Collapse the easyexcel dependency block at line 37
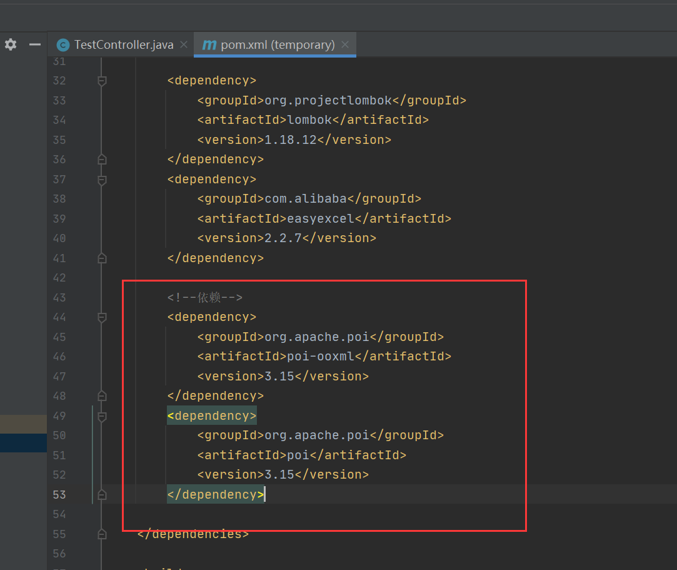677x570 pixels. 102,179
